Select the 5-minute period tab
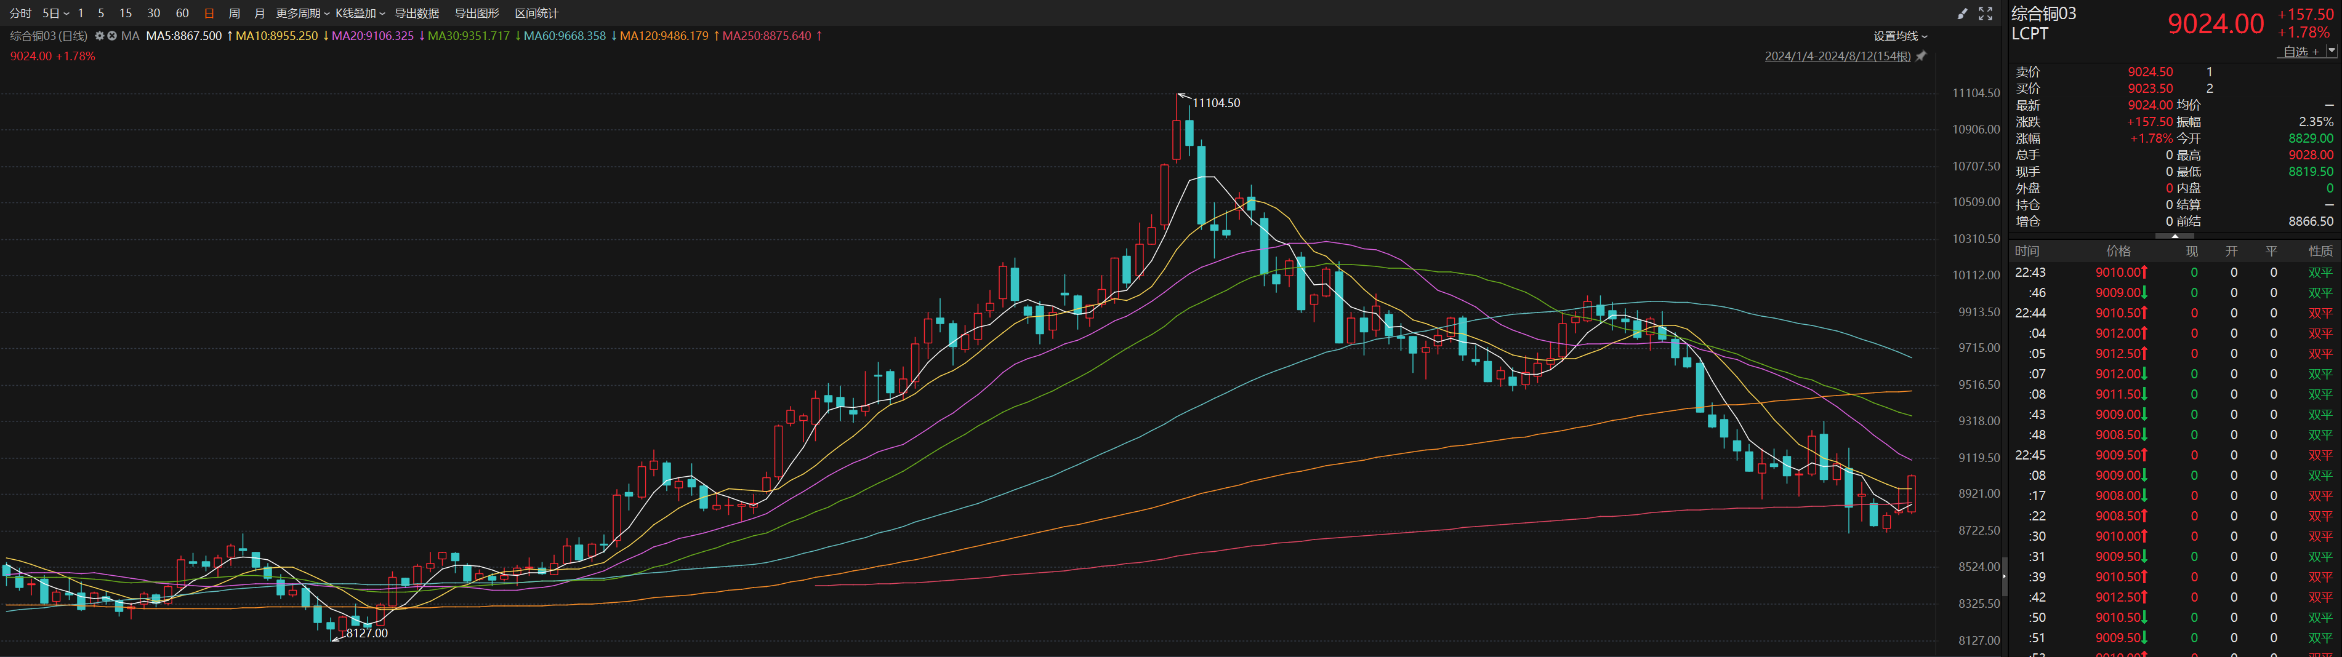The width and height of the screenshot is (2342, 657). pos(101,14)
